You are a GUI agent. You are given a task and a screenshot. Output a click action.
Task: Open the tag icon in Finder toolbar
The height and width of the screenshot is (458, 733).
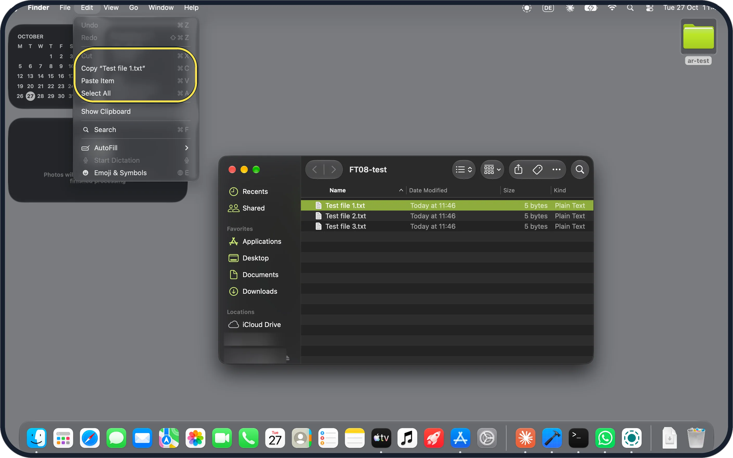538,169
